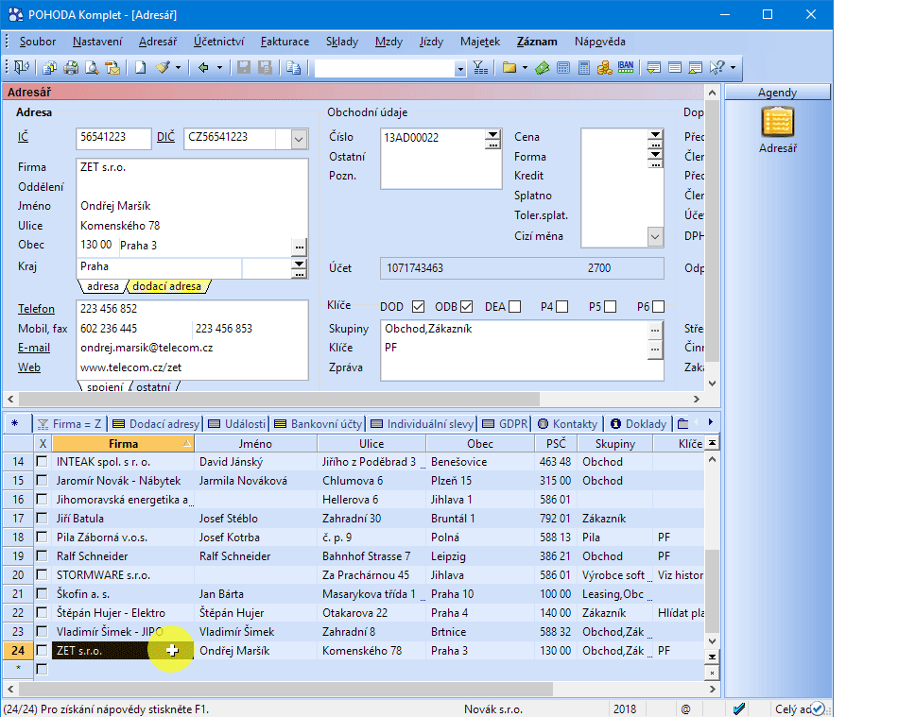Open the DIČ dropdown arrow
898x717 pixels.
point(299,139)
